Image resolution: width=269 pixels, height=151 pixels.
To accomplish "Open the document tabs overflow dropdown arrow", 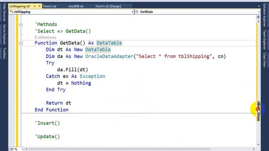I will click(259, 6).
